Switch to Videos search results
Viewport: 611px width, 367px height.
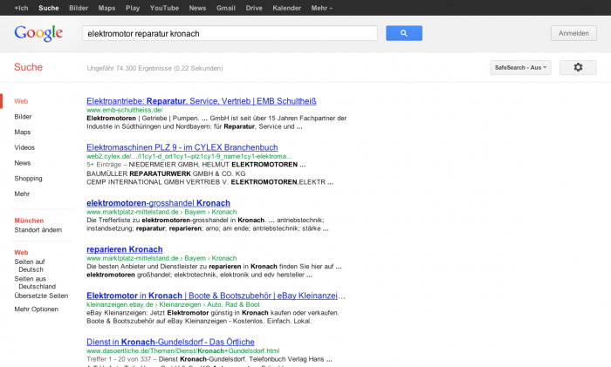24,147
